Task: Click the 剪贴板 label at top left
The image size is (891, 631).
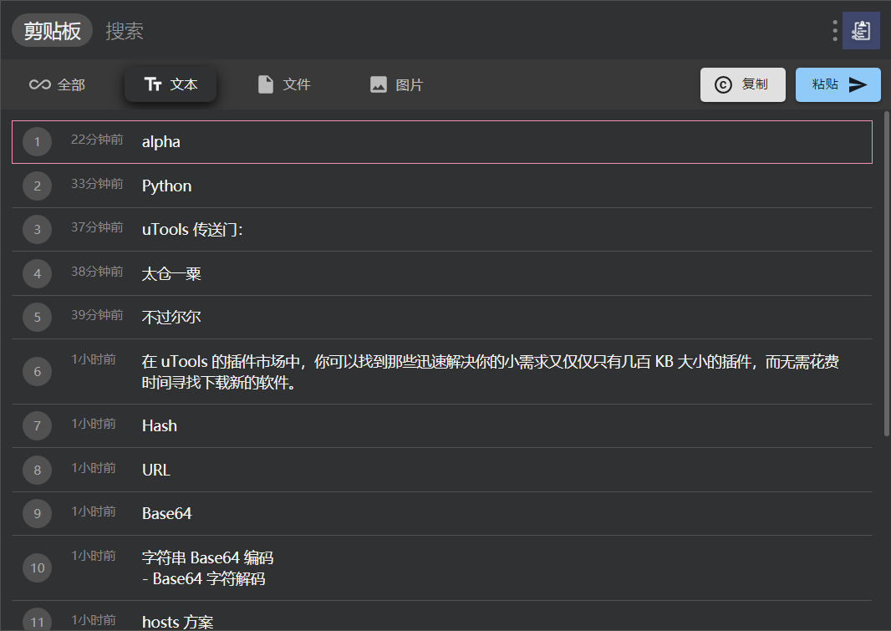Action: [52, 30]
